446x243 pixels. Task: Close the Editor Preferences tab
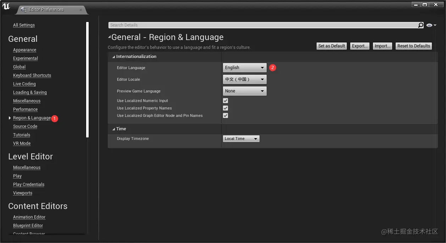click(x=81, y=10)
